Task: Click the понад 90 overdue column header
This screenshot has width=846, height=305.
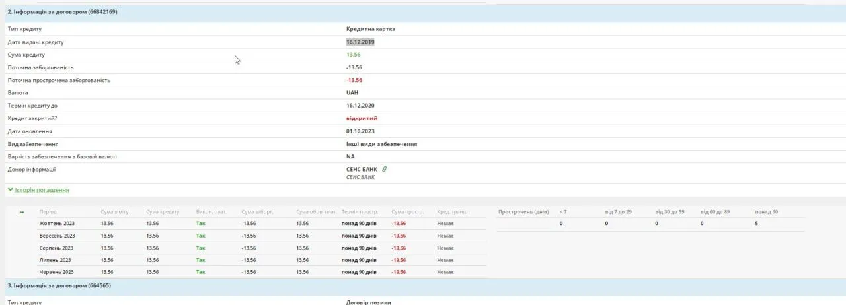Action: coord(766,212)
